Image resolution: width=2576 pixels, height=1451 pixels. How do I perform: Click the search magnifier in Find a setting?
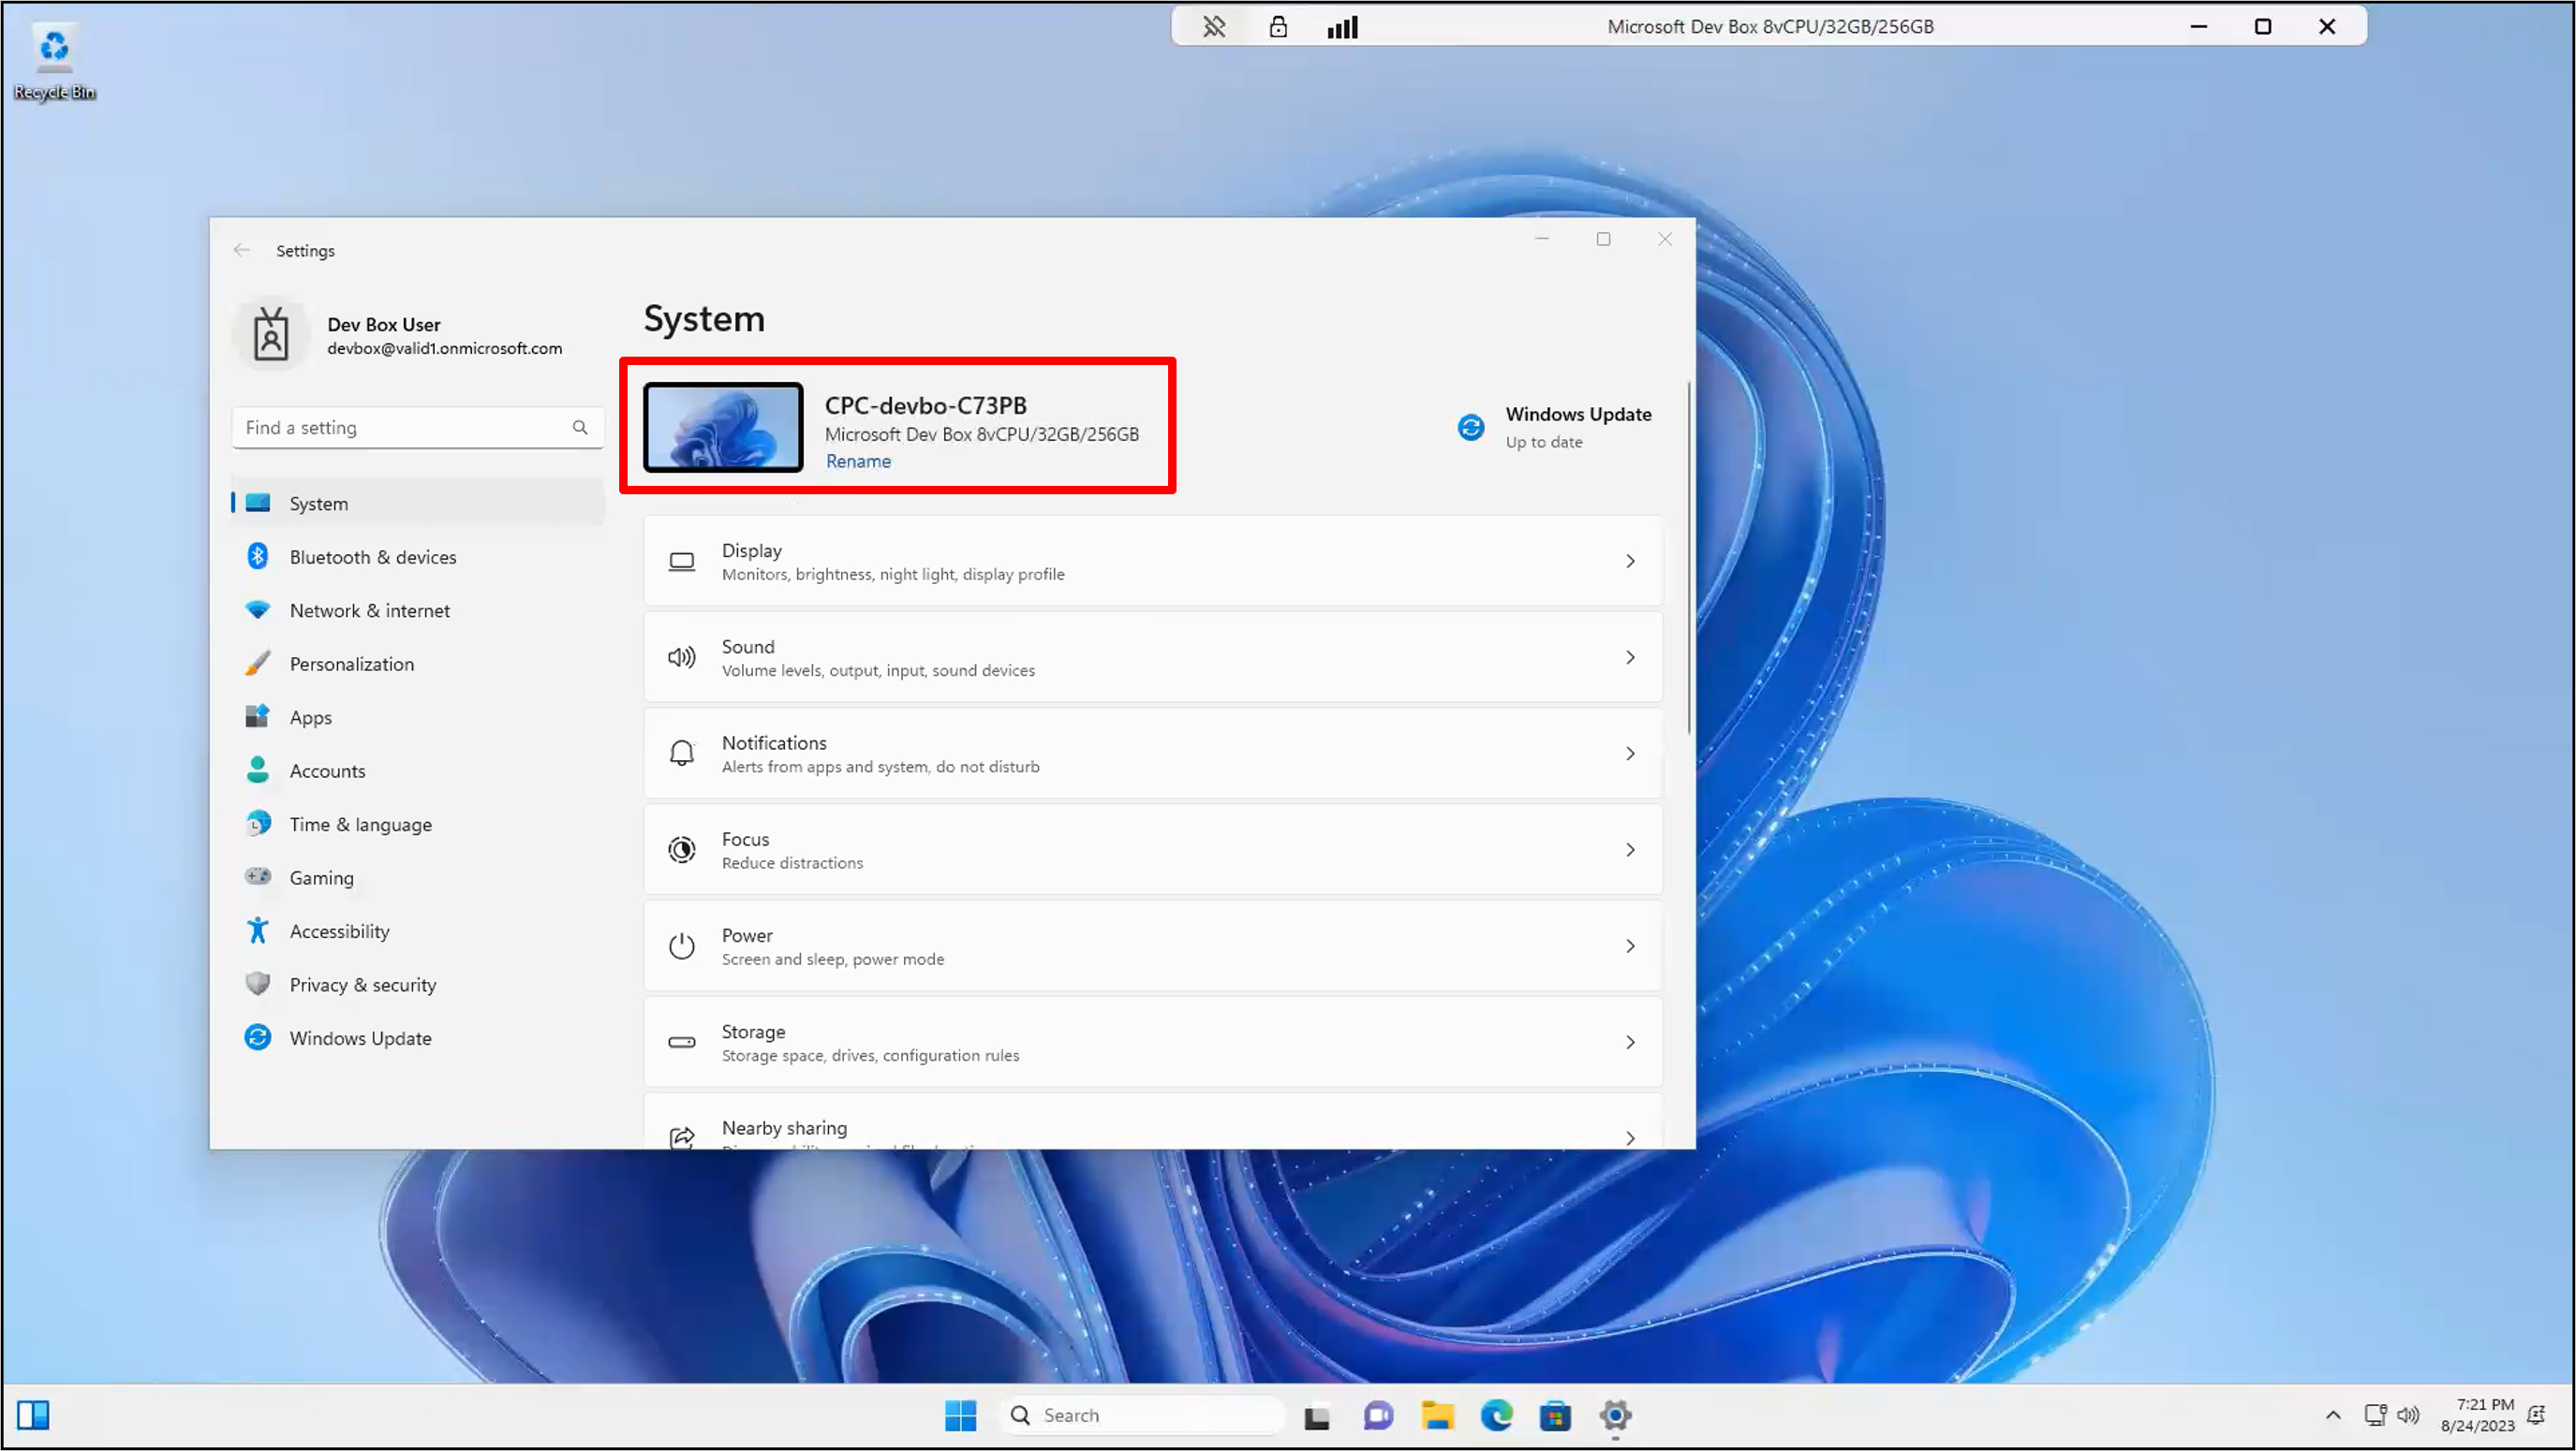[x=580, y=428]
